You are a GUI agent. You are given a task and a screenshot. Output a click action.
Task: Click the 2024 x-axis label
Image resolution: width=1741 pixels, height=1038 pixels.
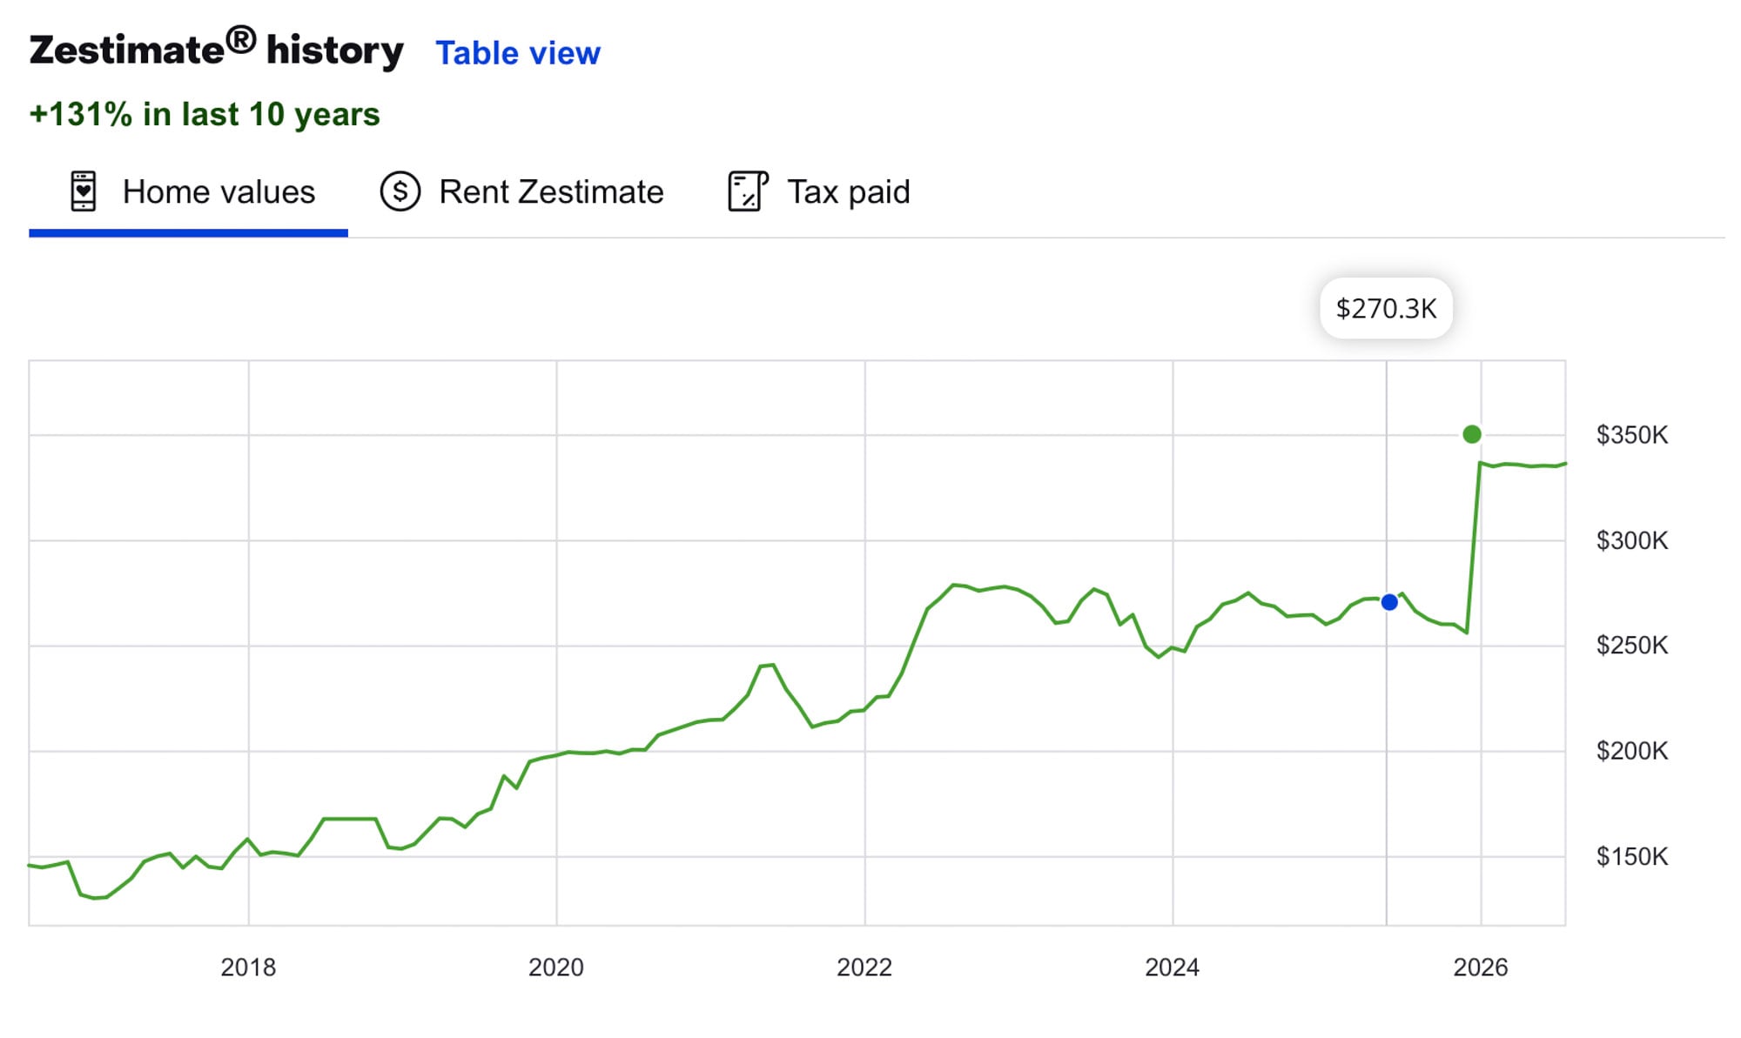1173,968
